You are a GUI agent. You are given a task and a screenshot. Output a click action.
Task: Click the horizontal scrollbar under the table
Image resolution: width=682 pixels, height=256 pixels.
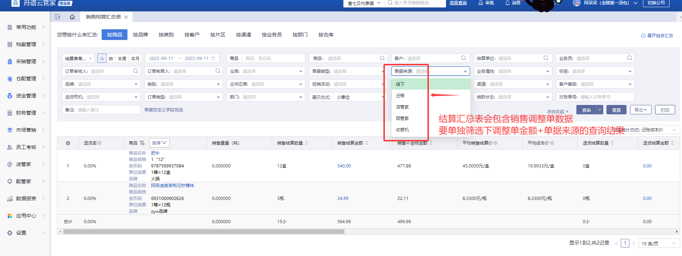(204, 232)
